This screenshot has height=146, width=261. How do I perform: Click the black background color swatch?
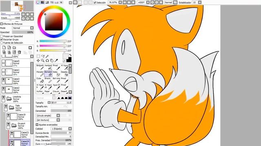69,60
